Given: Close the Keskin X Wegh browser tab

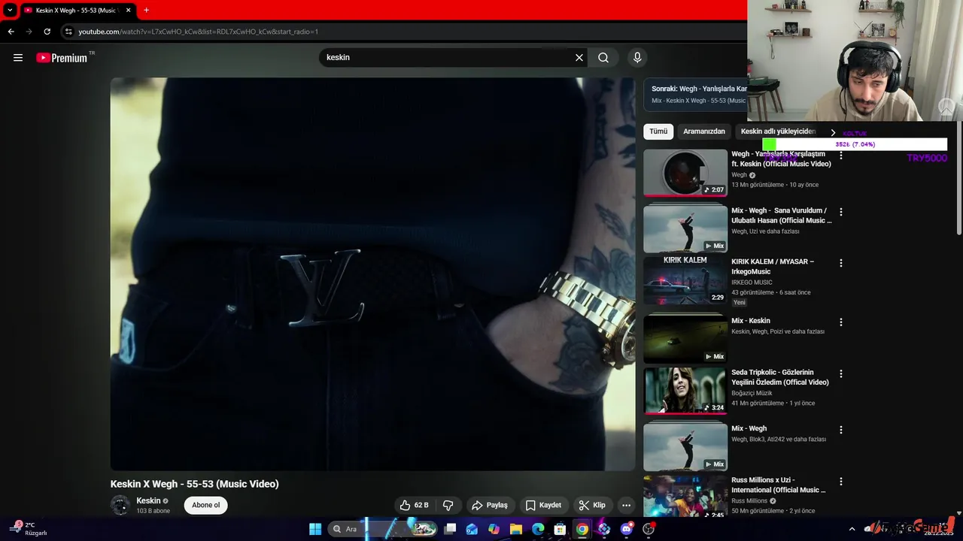Looking at the screenshot, I should [129, 11].
